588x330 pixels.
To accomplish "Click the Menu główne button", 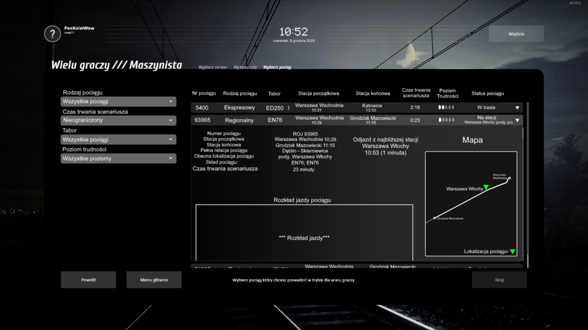I will click(x=153, y=280).
